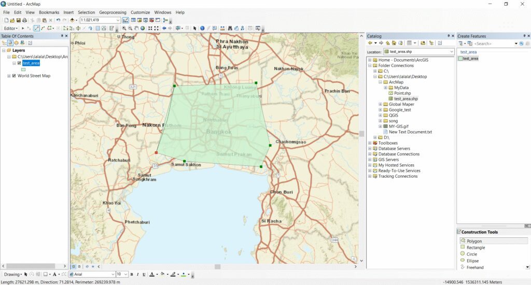The width and height of the screenshot is (531, 285).
Task: Expand the Toolboxes node in Catalog
Action: pos(370,143)
